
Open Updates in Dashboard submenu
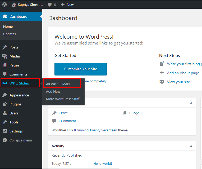pos(10,34)
